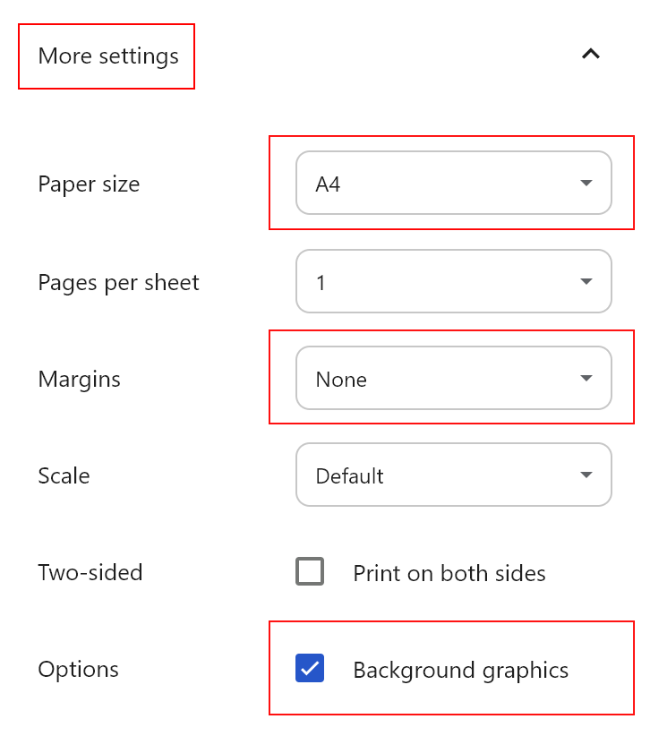650x736 pixels.
Task: Click the arrow icon in Scale box
Action: click(586, 475)
